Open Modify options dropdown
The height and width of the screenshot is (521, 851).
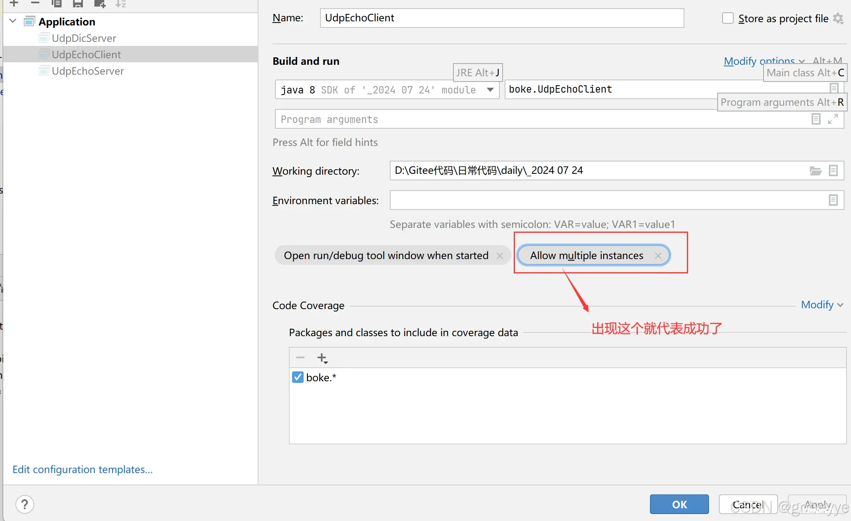(x=764, y=61)
